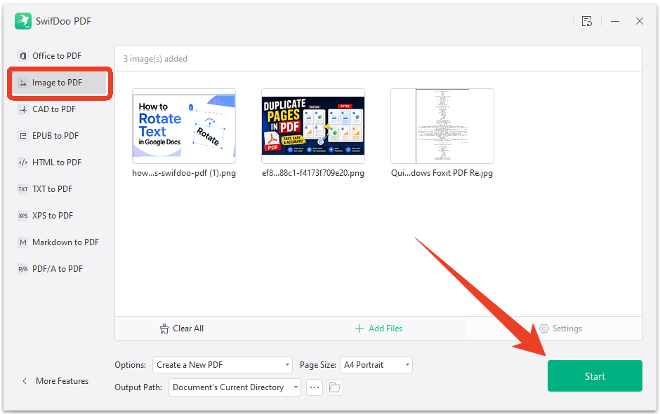
Task: Click the P/A file icon
Action: coord(23,269)
